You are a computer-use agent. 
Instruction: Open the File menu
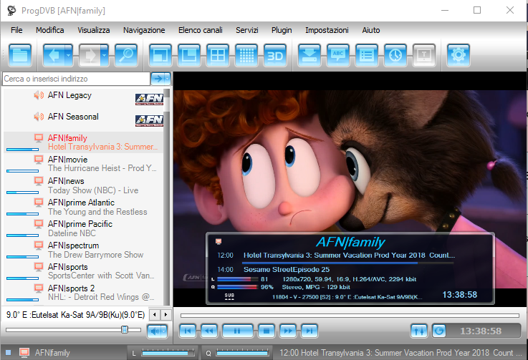(16, 30)
